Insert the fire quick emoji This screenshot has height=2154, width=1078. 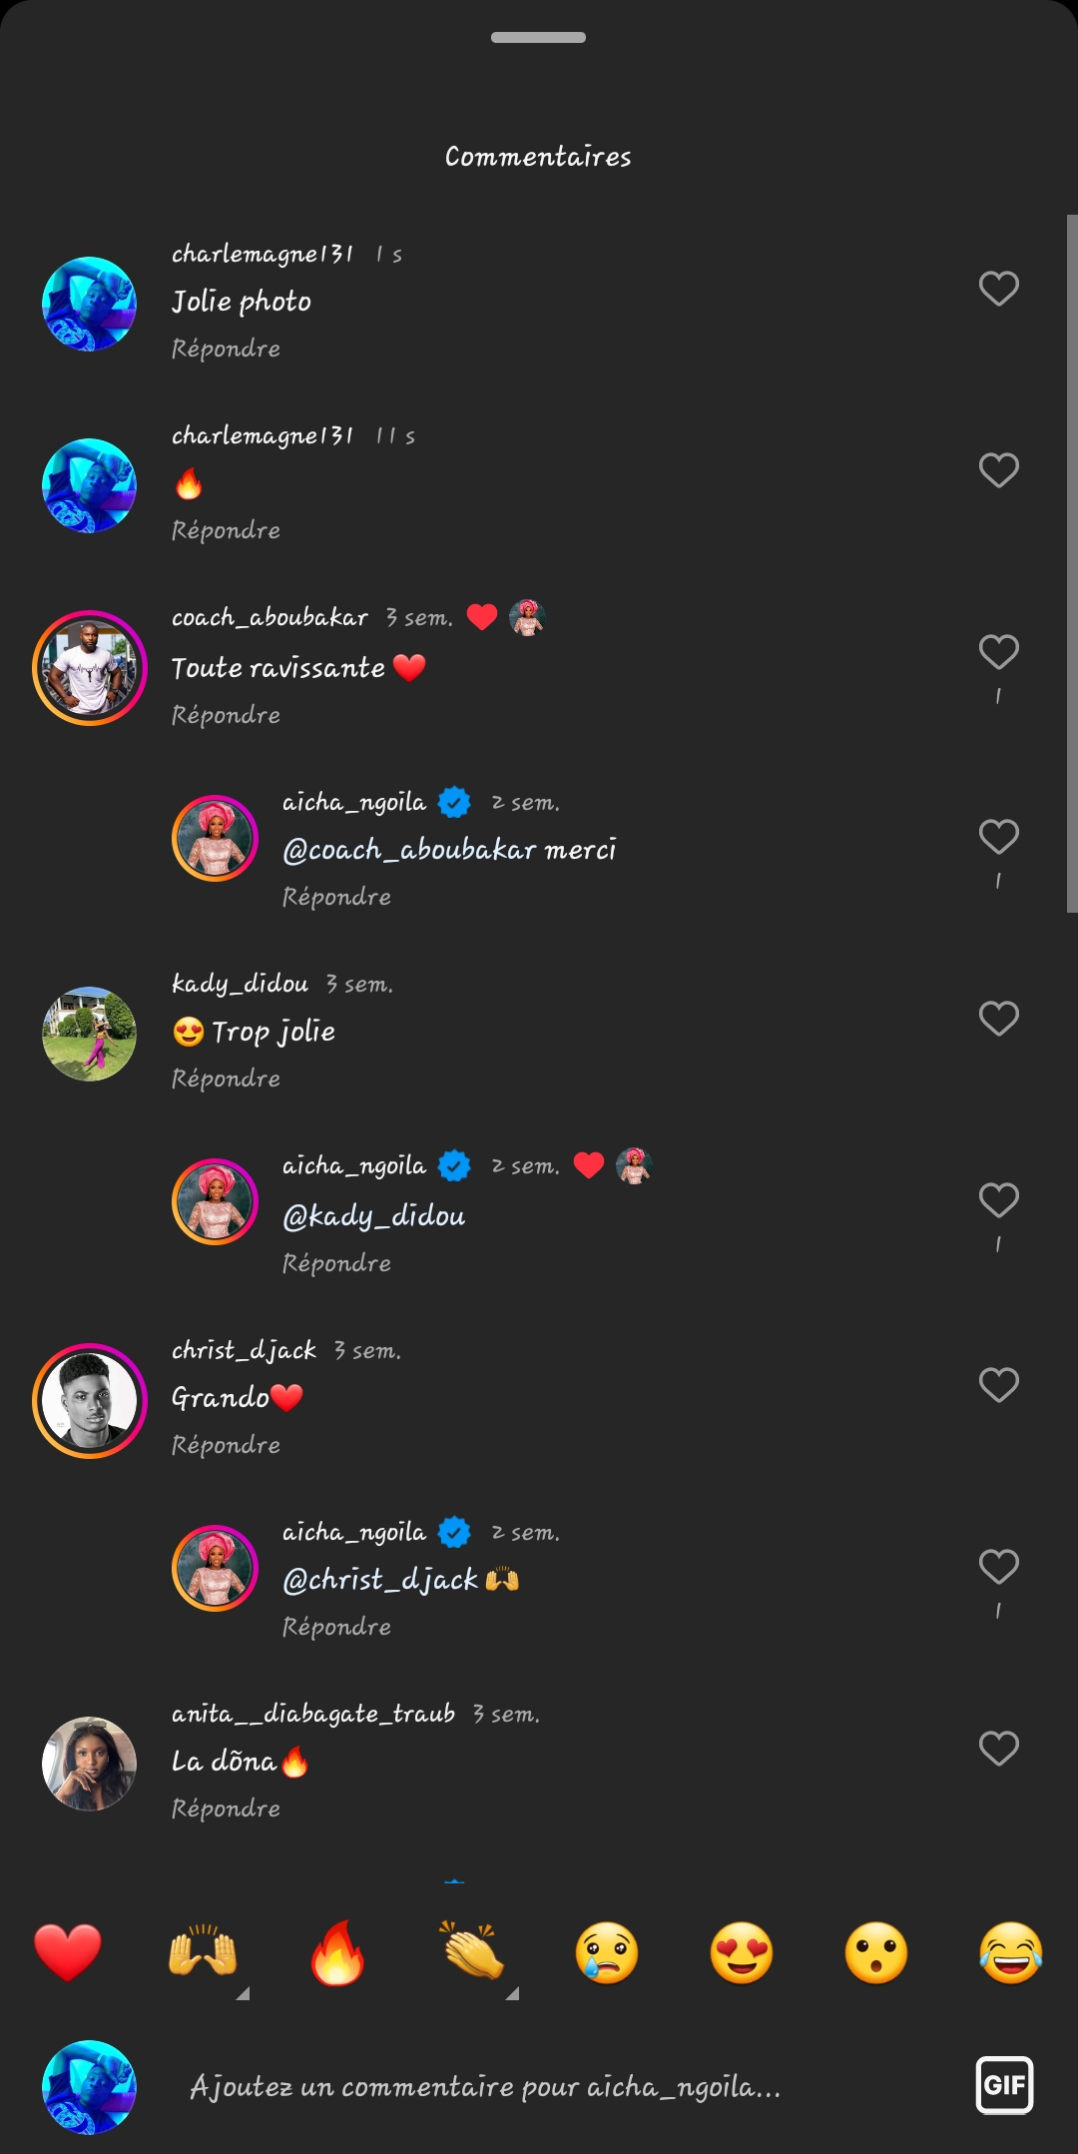pyautogui.click(x=337, y=1952)
